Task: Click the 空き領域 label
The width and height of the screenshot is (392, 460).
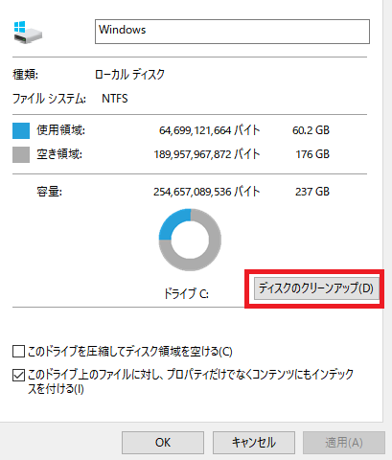Action: coord(59,154)
